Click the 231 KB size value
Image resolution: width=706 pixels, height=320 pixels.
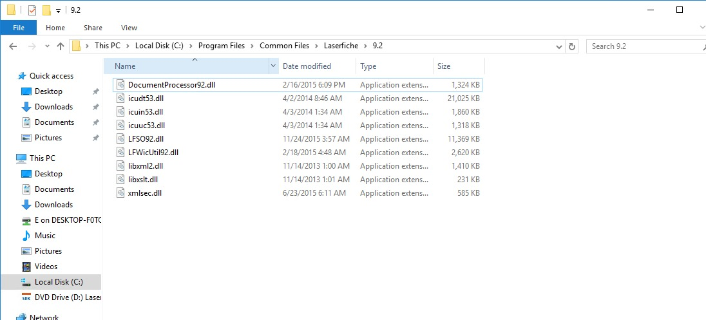click(x=468, y=179)
